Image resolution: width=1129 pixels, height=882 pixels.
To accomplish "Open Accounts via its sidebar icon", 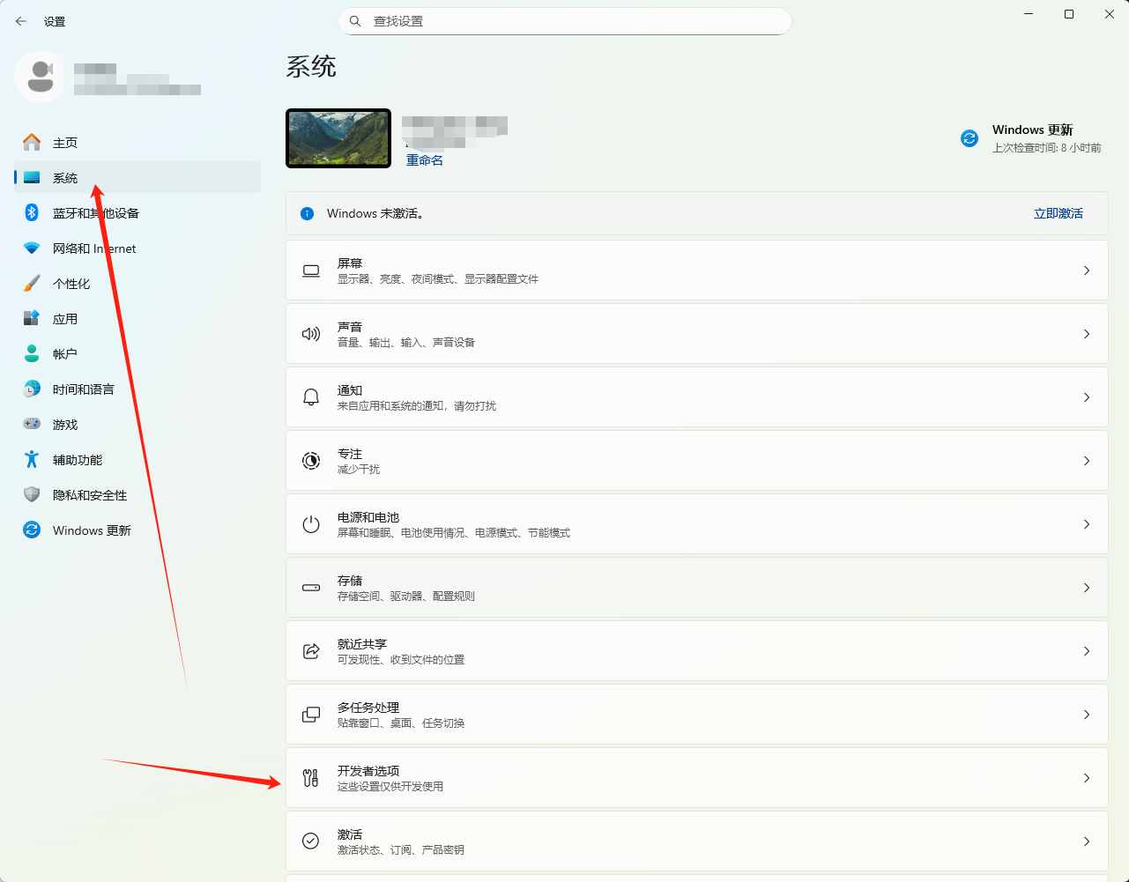I will tap(29, 353).
